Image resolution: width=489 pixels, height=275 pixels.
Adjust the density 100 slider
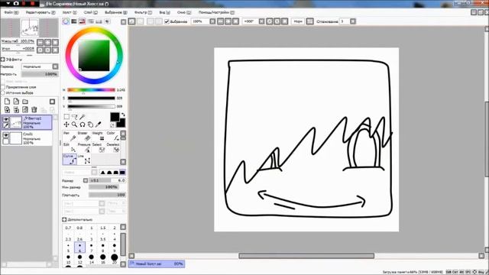coord(107,195)
